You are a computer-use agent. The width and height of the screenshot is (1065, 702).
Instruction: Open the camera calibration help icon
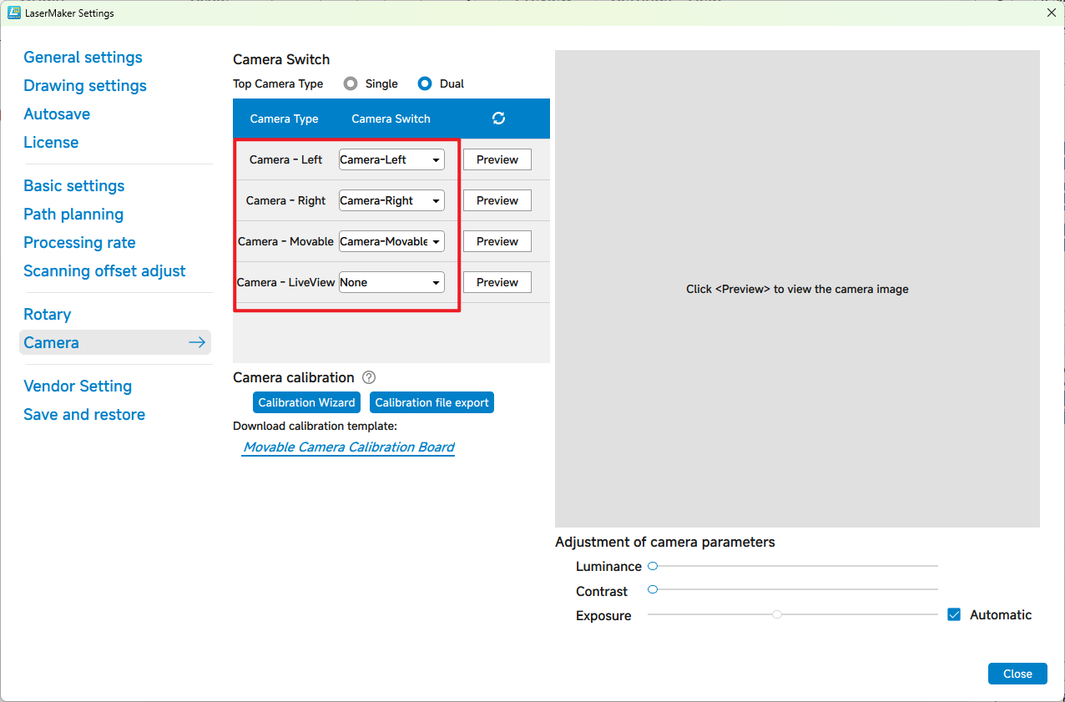coord(369,378)
